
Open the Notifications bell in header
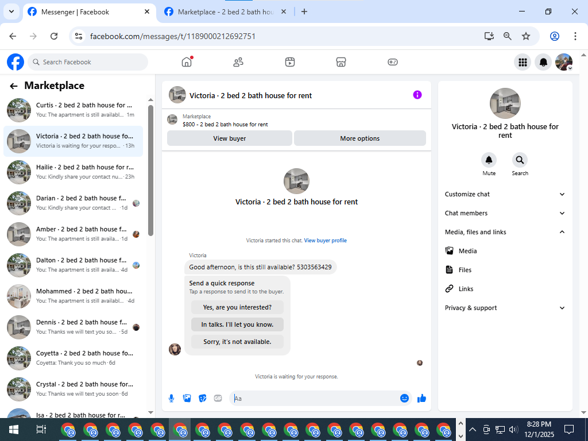point(543,62)
